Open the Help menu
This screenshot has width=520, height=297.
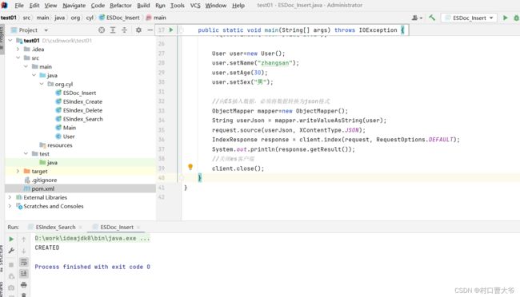point(238,6)
